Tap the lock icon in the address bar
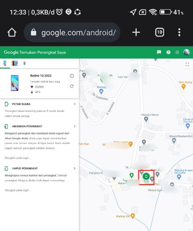Image resolution: width=193 pixels, height=231 pixels. 33,32
